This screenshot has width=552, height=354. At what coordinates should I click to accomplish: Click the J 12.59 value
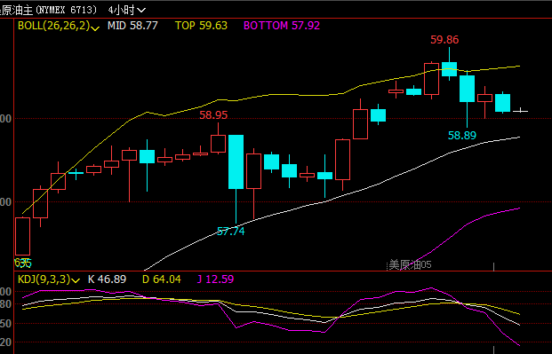tap(215, 279)
